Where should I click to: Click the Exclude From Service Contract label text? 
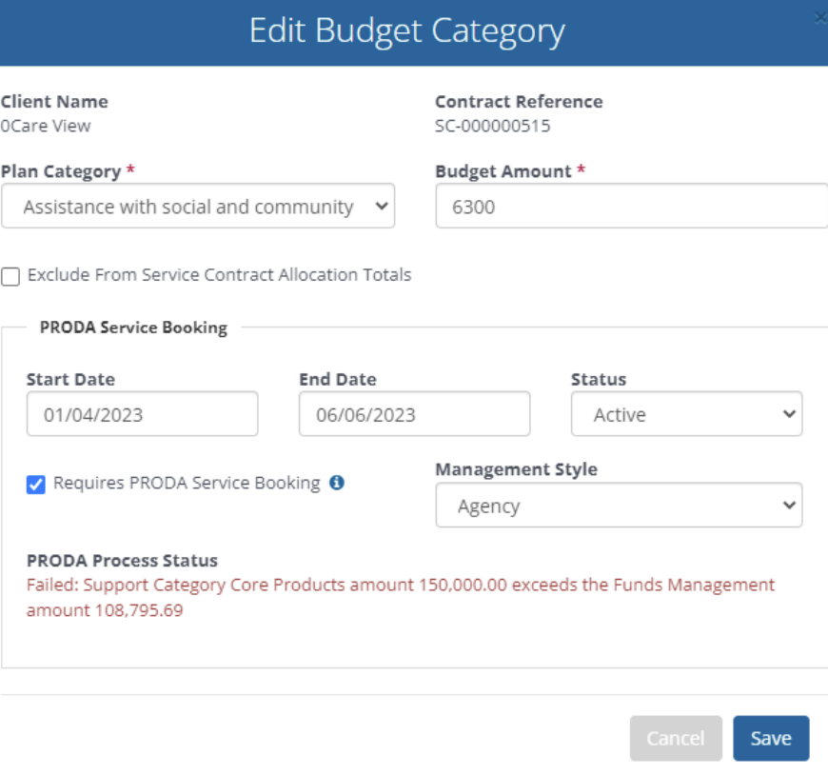point(219,275)
